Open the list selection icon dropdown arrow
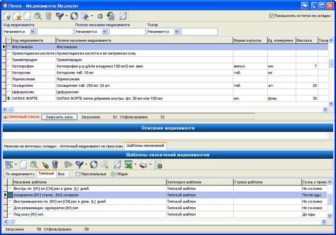The height and width of the screenshot is (235, 336). tap(16, 164)
